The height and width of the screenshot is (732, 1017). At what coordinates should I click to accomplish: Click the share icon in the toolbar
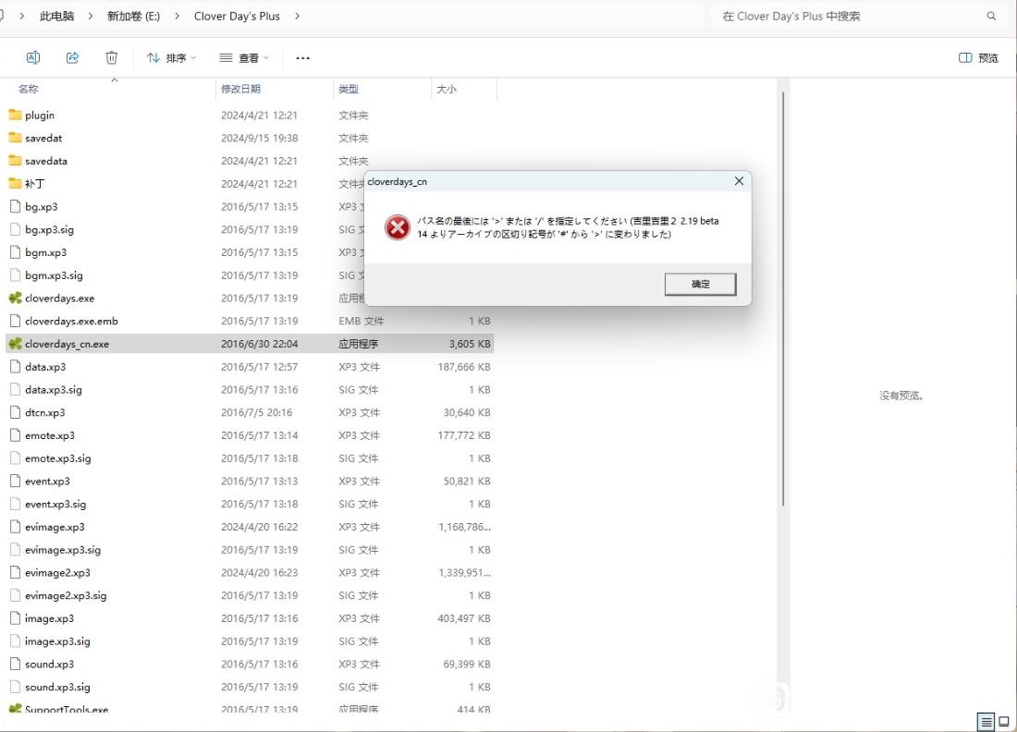tap(72, 57)
